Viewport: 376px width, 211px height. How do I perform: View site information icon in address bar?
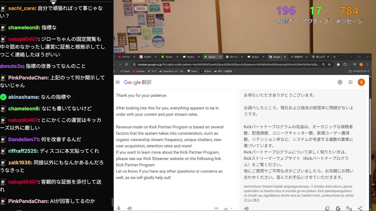pyautogui.click(x=134, y=64)
